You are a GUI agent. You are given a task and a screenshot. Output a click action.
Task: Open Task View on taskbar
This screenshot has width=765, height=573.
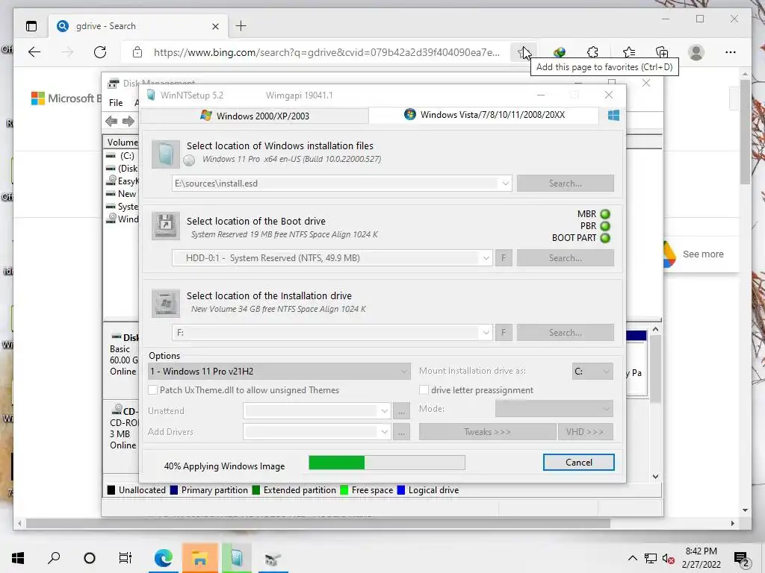[x=126, y=558]
